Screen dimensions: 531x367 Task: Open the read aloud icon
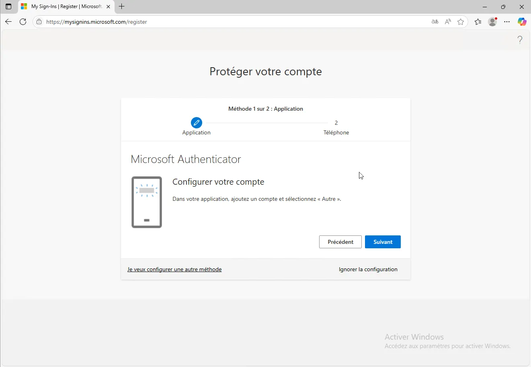click(x=448, y=22)
